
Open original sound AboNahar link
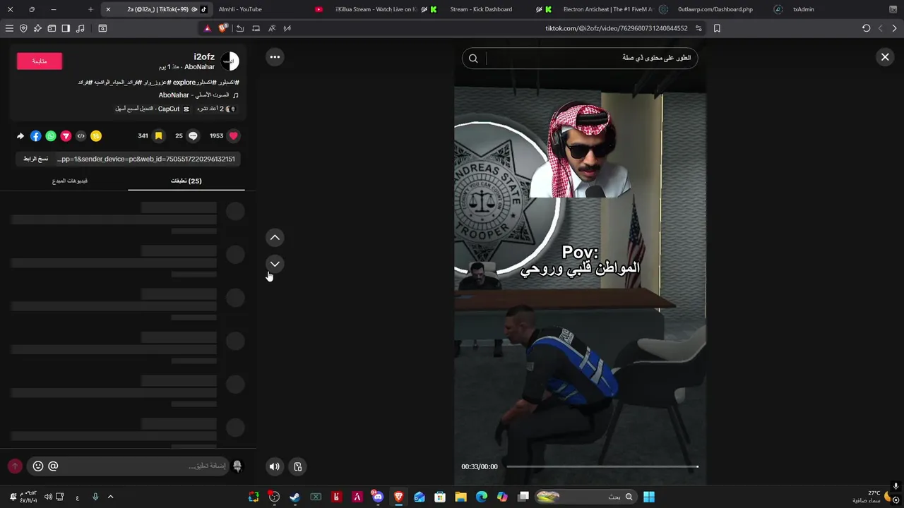pos(198,95)
